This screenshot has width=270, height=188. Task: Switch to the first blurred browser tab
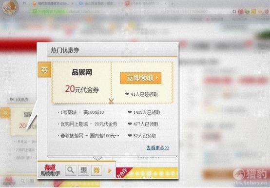53,3
